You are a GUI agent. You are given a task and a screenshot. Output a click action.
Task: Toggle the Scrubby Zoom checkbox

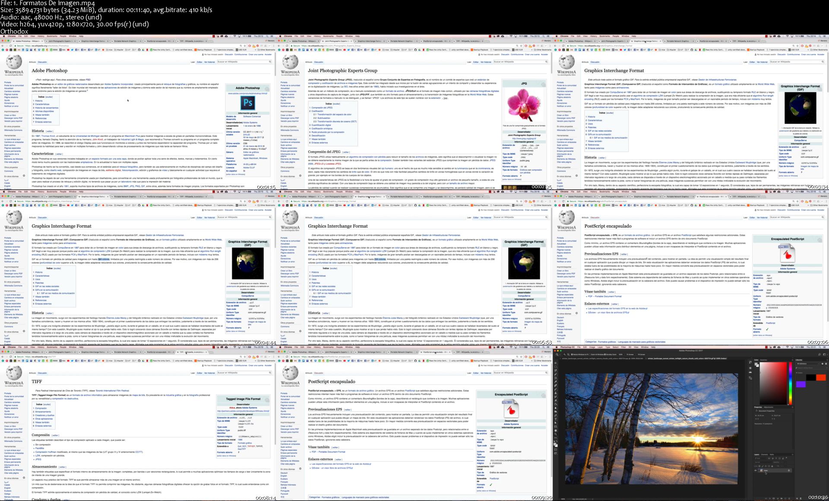click(605, 355)
